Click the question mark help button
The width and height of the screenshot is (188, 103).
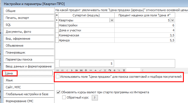tap(95, 98)
